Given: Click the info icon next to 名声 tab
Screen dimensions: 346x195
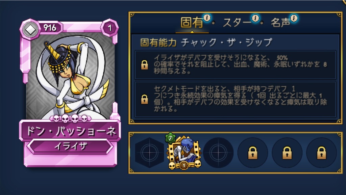Looking at the screenshot, I should coord(294,18).
